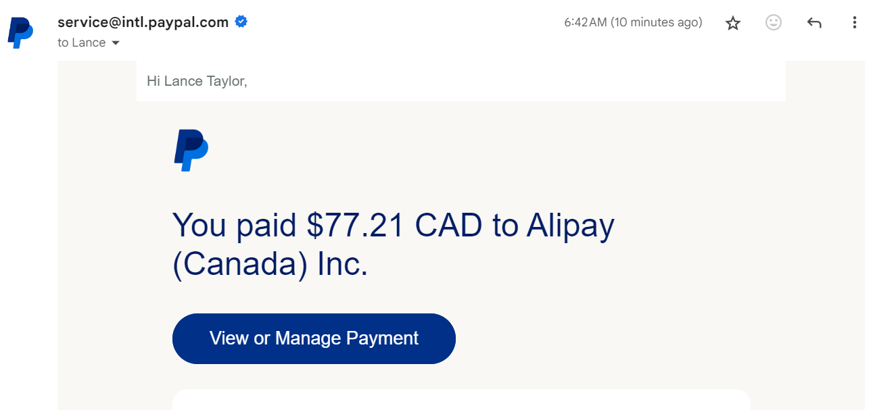The image size is (873, 410).
Task: Star this PayPal email
Action: tap(733, 23)
